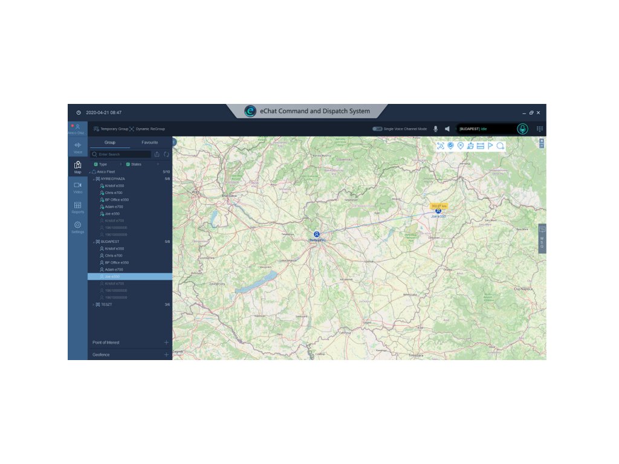This screenshot has width=619, height=464.
Task: Switch to the Group tab
Action: point(110,143)
